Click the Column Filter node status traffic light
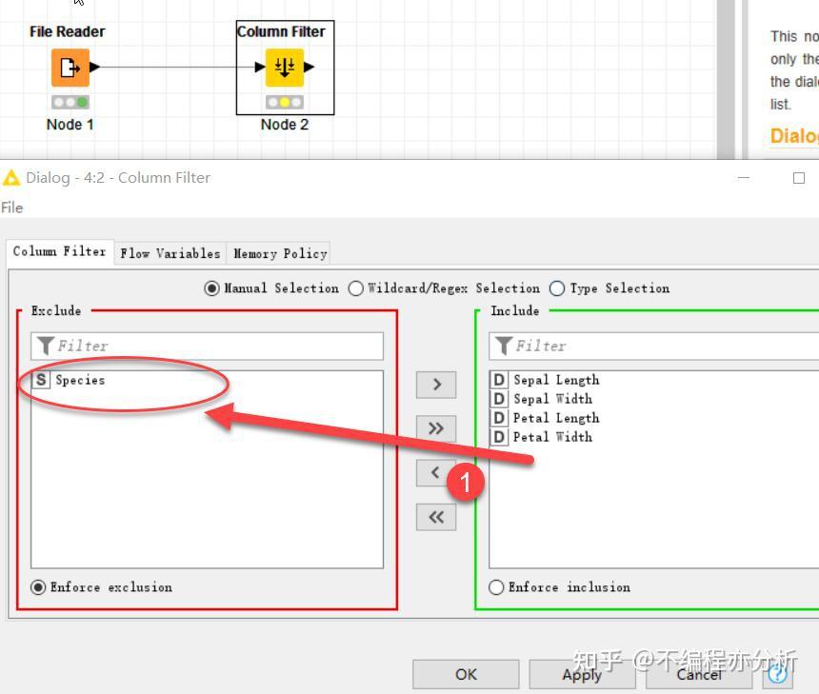The height and width of the screenshot is (694, 819). [285, 103]
